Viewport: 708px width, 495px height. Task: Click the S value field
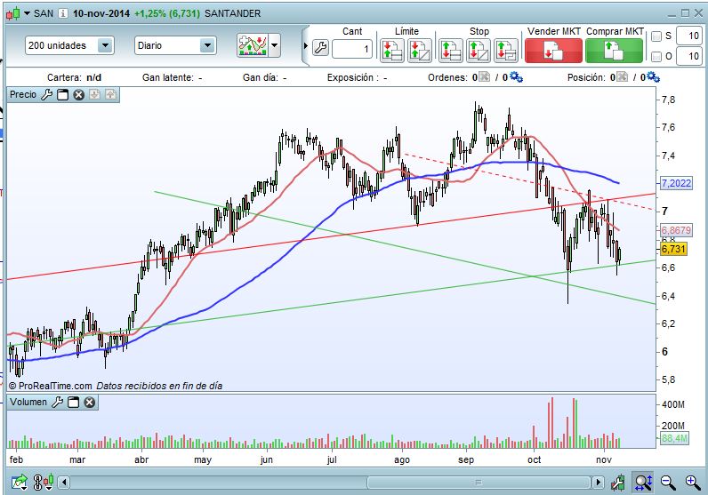[689, 36]
